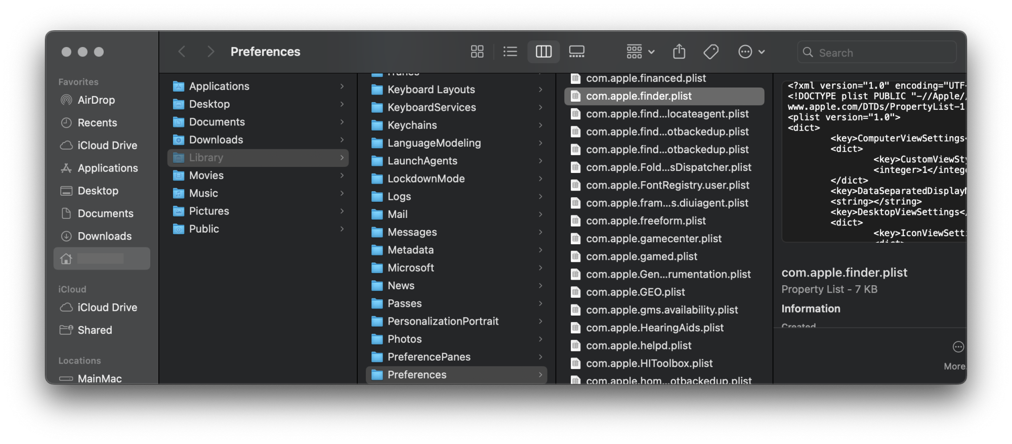The height and width of the screenshot is (444, 1012).
Task: Select the LanguageModeling folder
Action: click(x=456, y=143)
